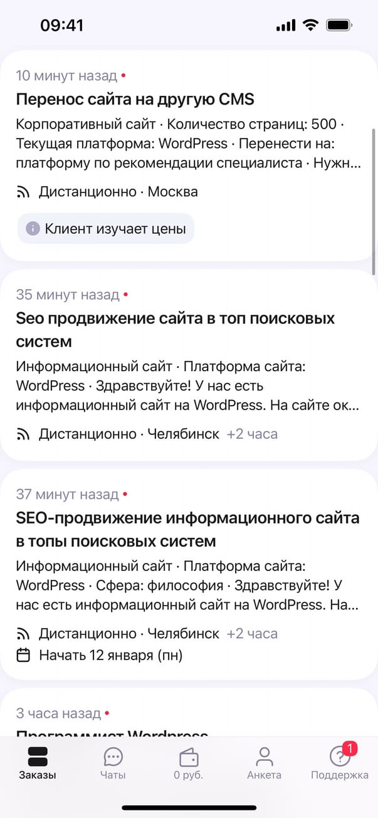Open order Seo продвижение сайта в топ

click(x=176, y=330)
